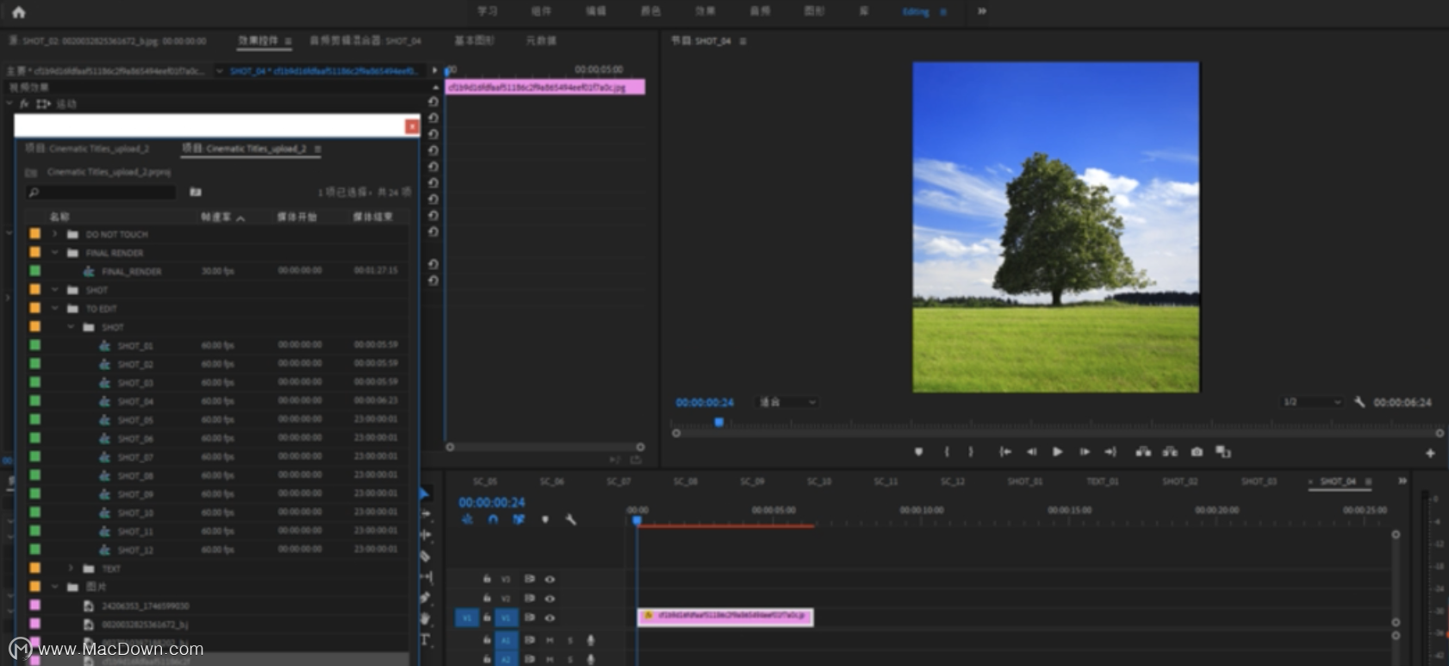
Task: Export frame with camera icon
Action: point(1197,452)
